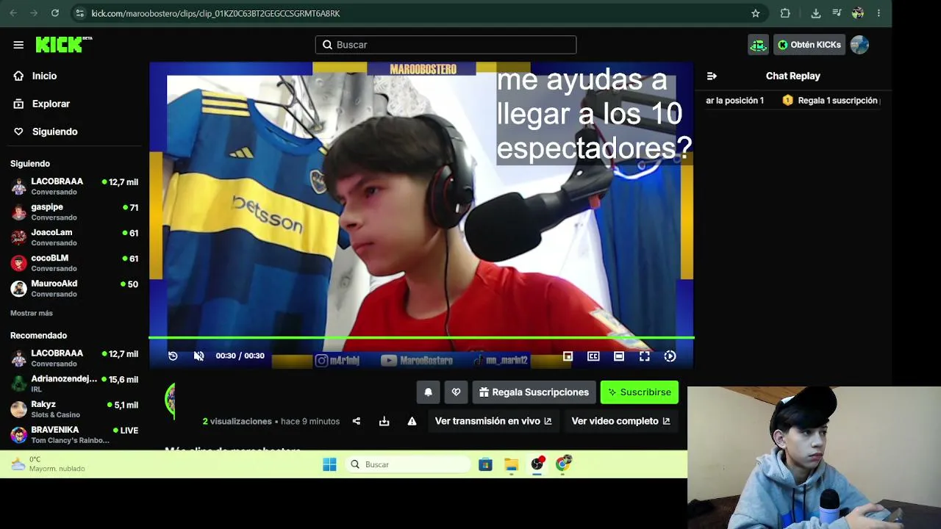The height and width of the screenshot is (529, 941).
Task: Open the weather widget on the taskbar
Action: coord(49,464)
